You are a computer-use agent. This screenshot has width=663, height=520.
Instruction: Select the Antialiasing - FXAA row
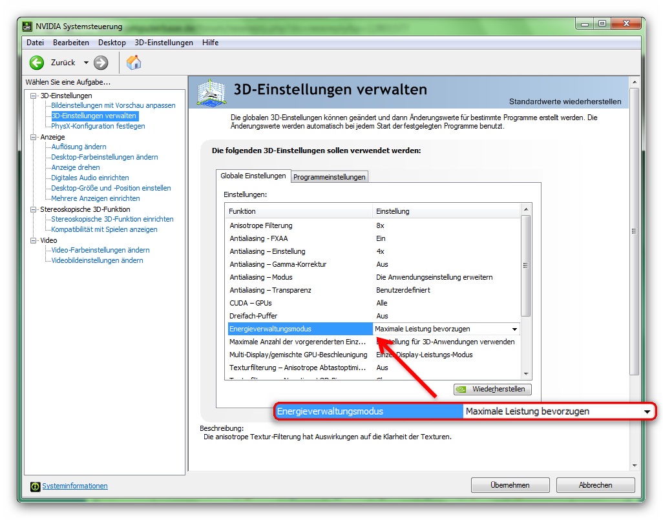tap(374, 238)
